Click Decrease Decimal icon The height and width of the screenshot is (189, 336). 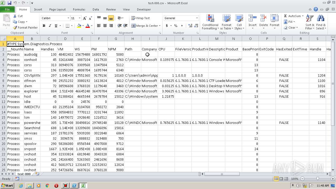[x=196, y=26]
